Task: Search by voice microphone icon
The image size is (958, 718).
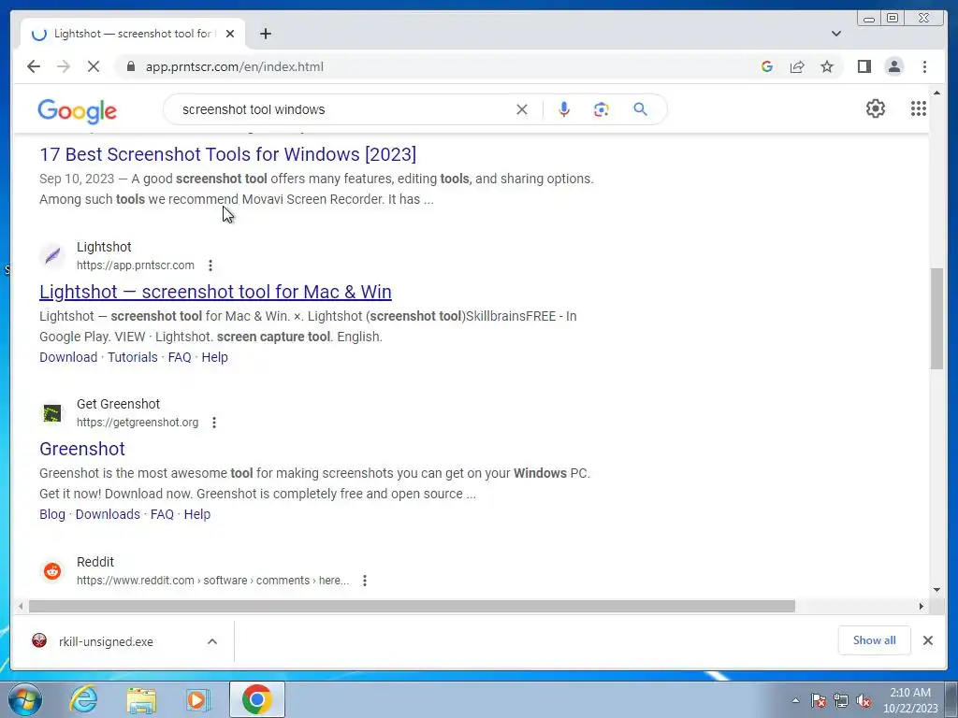Action: click(x=564, y=109)
